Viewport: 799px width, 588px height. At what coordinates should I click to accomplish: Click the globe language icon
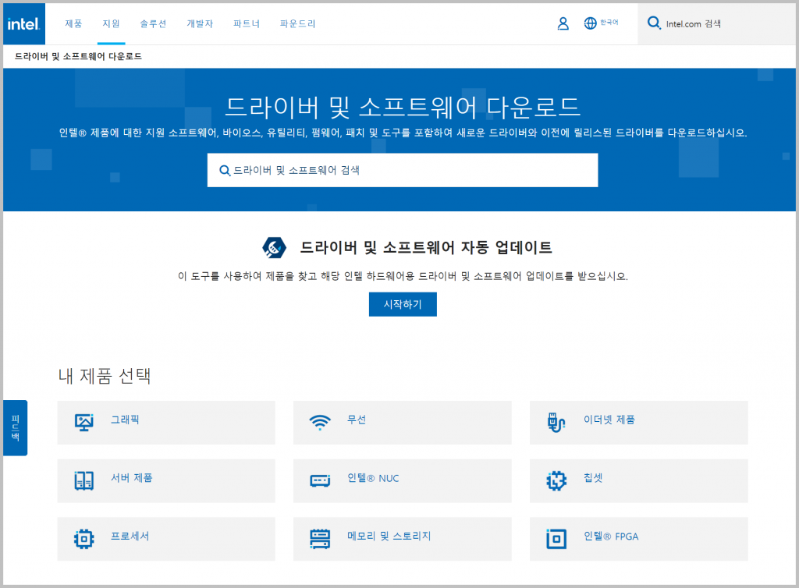pyautogui.click(x=590, y=23)
